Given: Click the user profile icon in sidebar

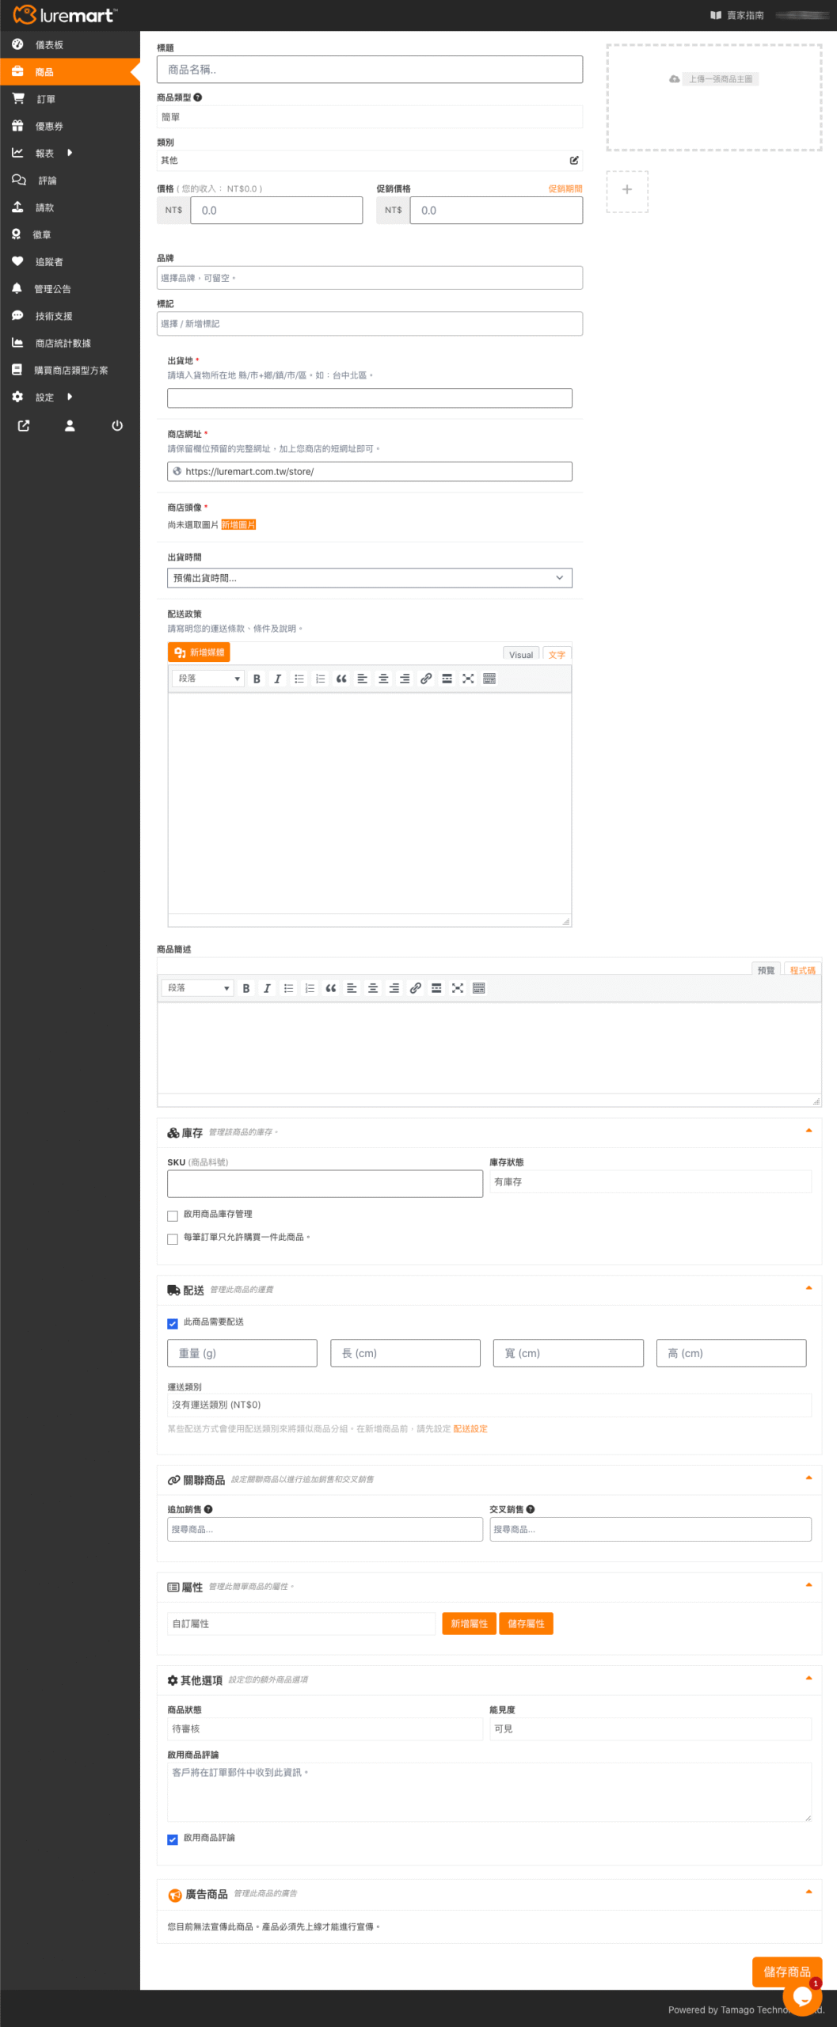Looking at the screenshot, I should (70, 426).
